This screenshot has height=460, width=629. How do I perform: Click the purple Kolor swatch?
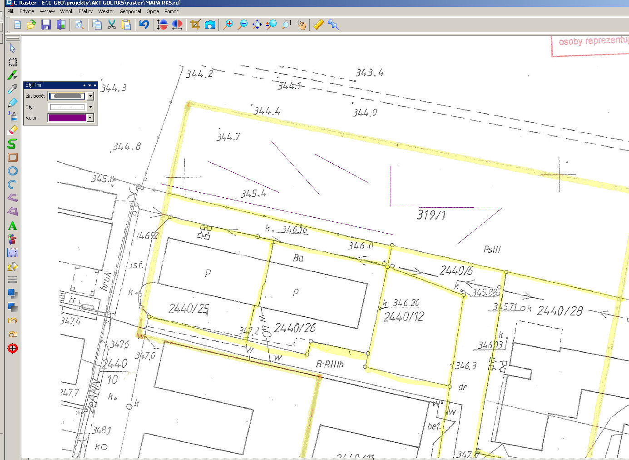[x=67, y=118]
